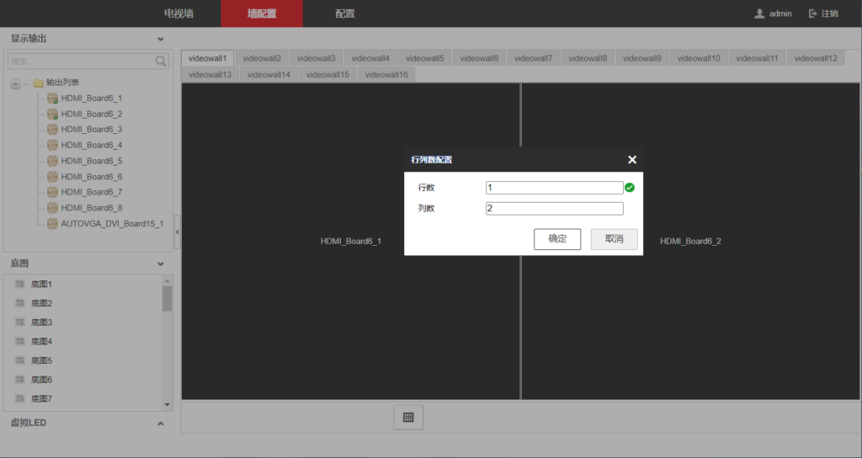The height and width of the screenshot is (458, 862).
Task: Close the 行列数配置 dialog with X
Action: pos(632,160)
